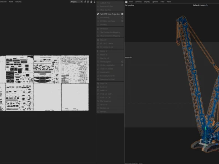Screen dimensions: 219x164
Task: Click the UV Weld icon
Action: point(98,25)
